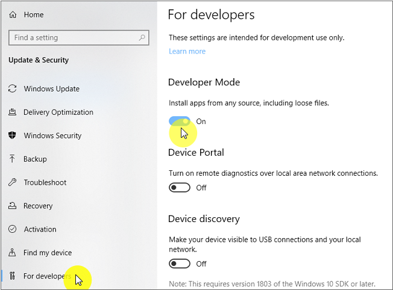Click the Troubleshoot wrench icon

pos(12,183)
